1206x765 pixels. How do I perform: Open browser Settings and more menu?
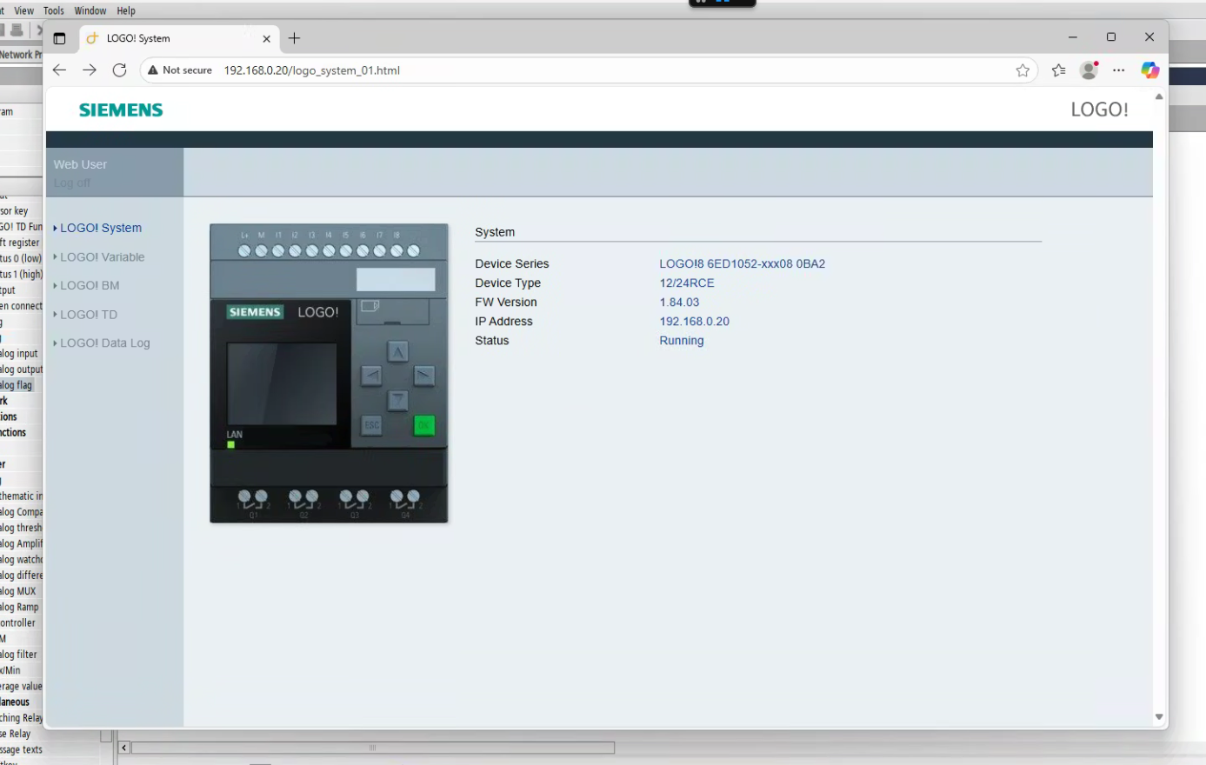1119,70
